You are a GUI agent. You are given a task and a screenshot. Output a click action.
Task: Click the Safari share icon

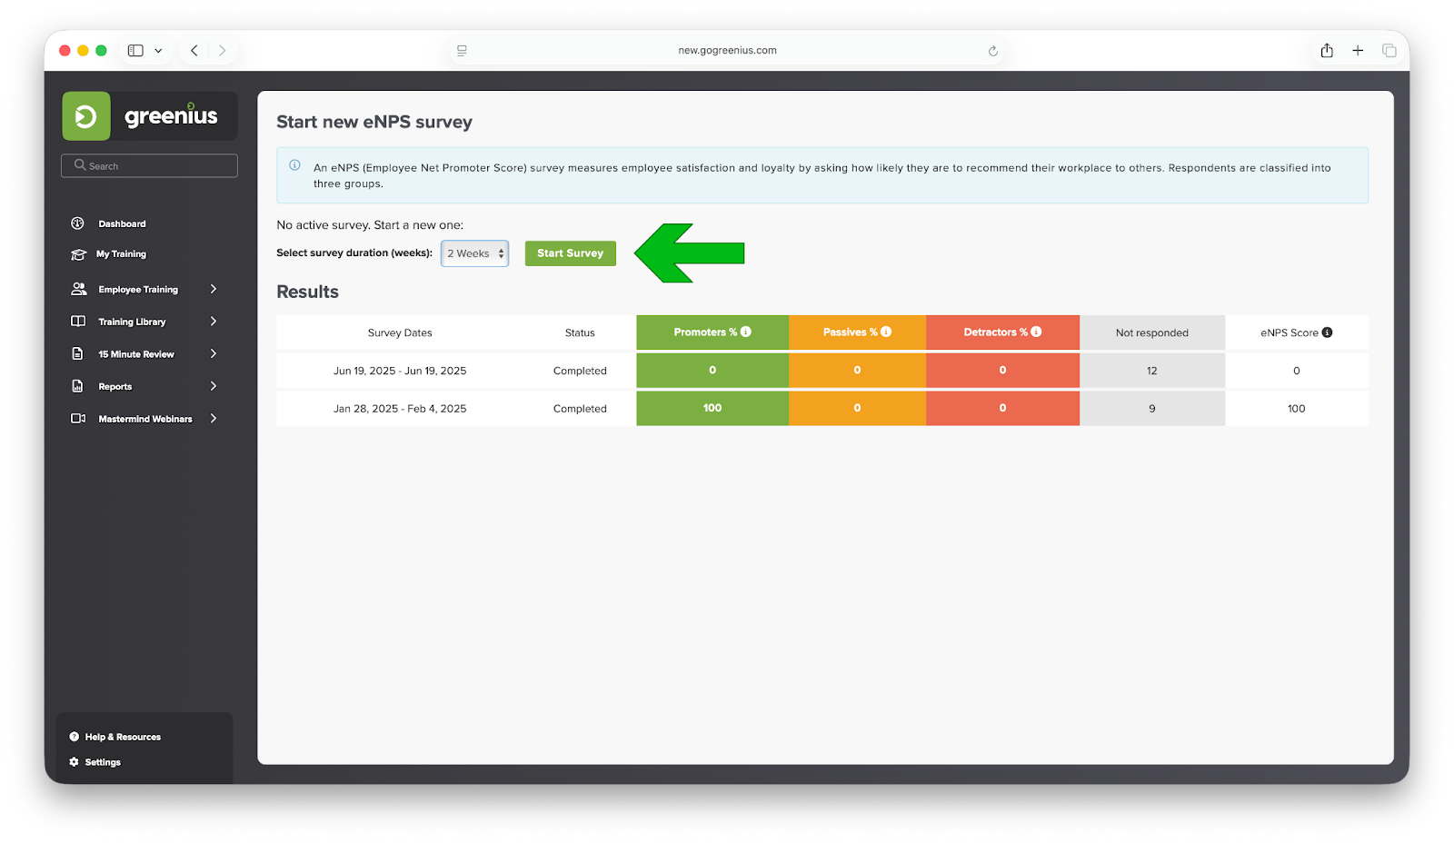coord(1327,51)
